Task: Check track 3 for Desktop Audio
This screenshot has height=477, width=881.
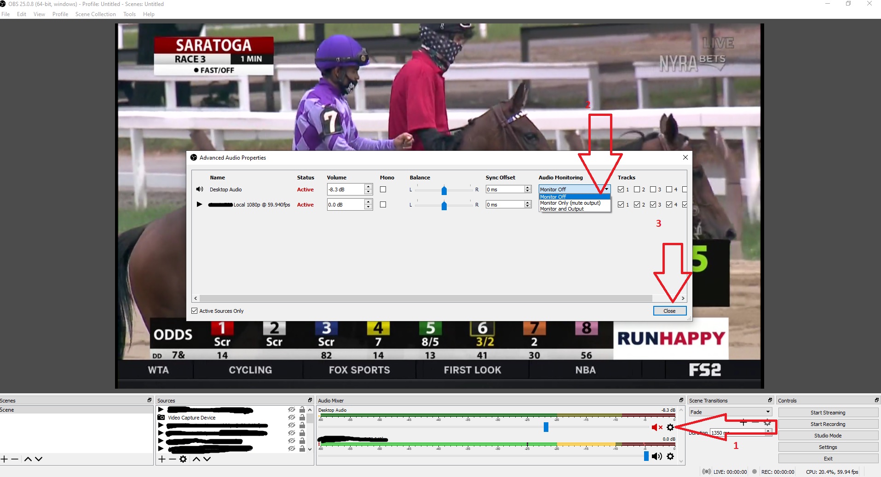Action: (653, 190)
